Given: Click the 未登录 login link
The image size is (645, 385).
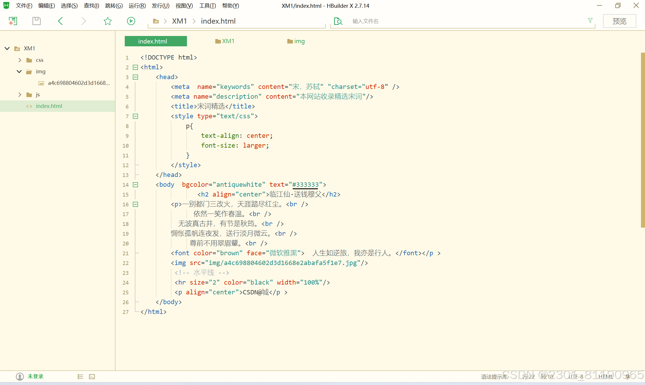Looking at the screenshot, I should click(x=35, y=376).
